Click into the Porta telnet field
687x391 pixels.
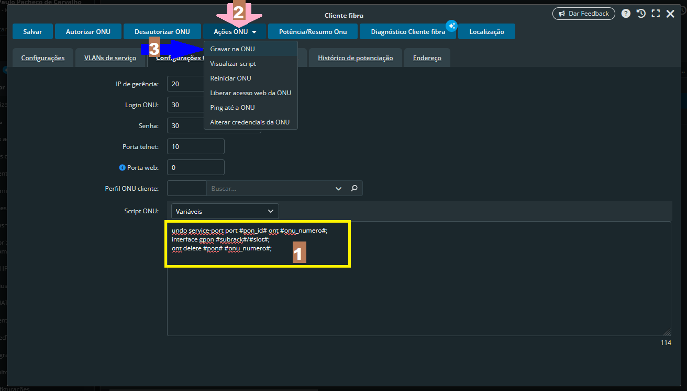(x=196, y=147)
